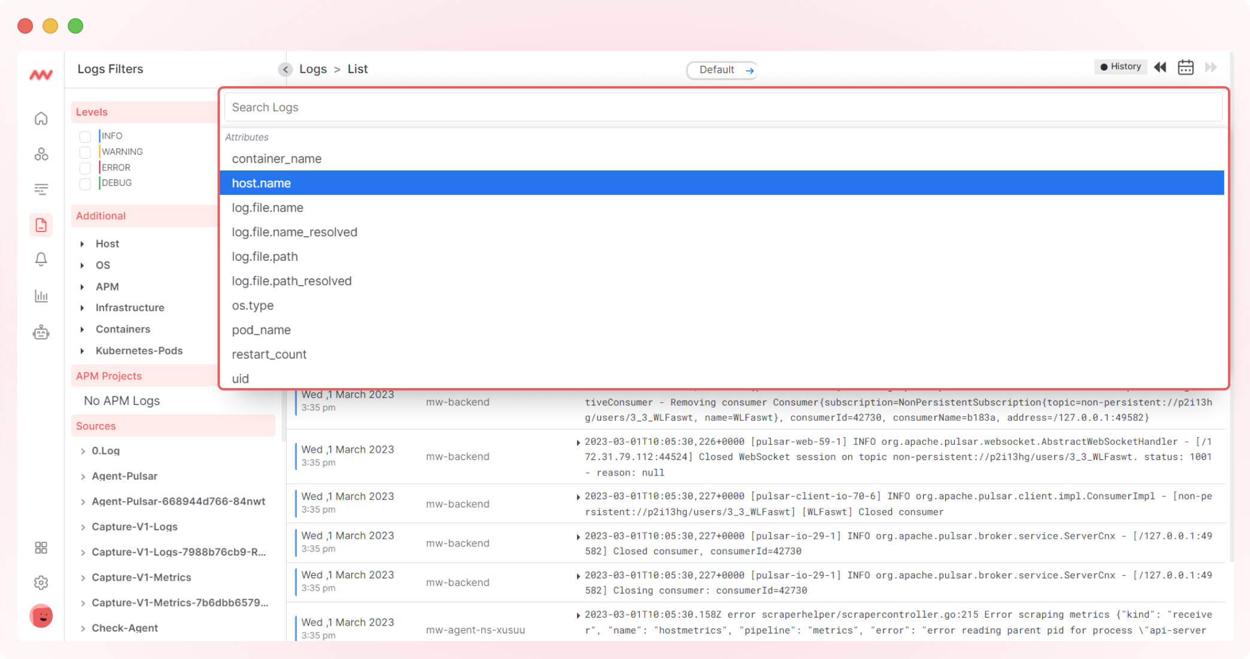Toggle the WARNING level checkbox

[x=85, y=152]
